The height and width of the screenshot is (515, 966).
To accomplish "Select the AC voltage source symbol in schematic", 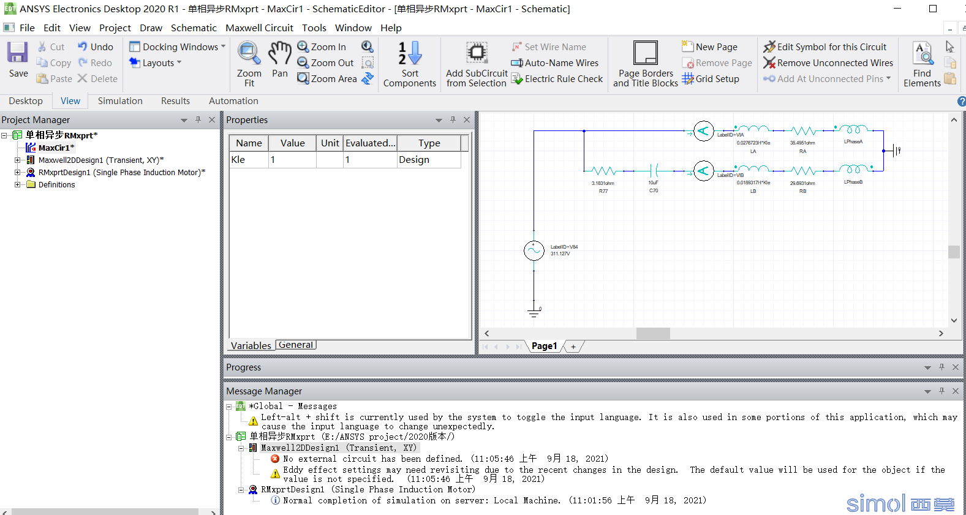I will (534, 250).
